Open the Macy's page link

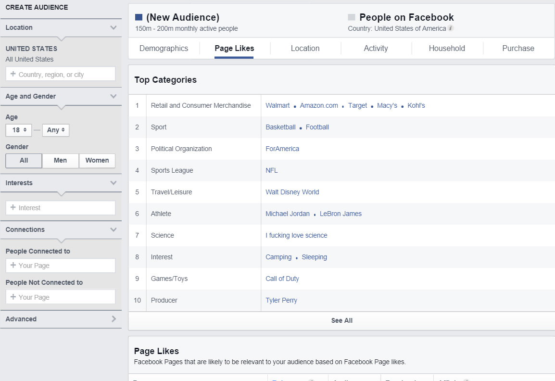tap(387, 105)
